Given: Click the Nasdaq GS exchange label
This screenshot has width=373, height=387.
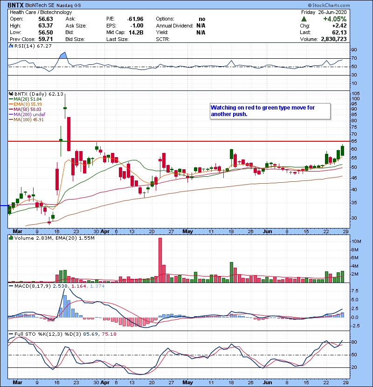Looking at the screenshot, I should tap(69, 6).
